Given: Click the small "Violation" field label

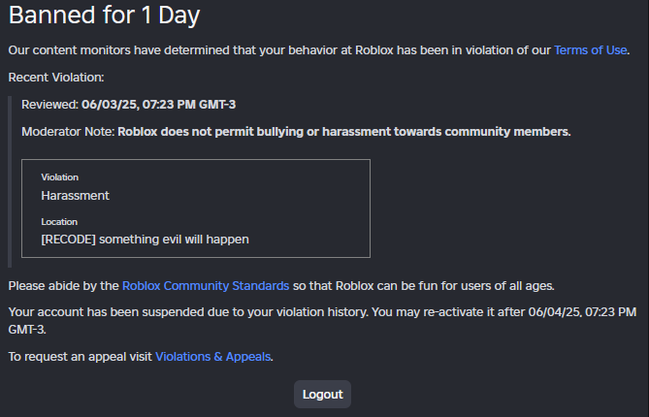Looking at the screenshot, I should 60,177.
